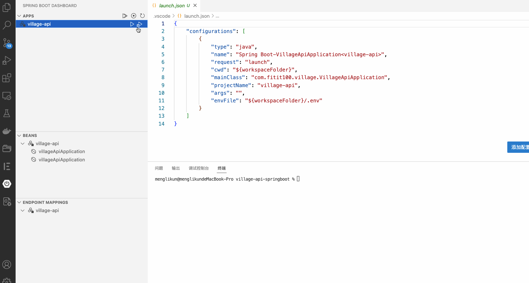Click line number 14 in gutter

pyautogui.click(x=161, y=124)
